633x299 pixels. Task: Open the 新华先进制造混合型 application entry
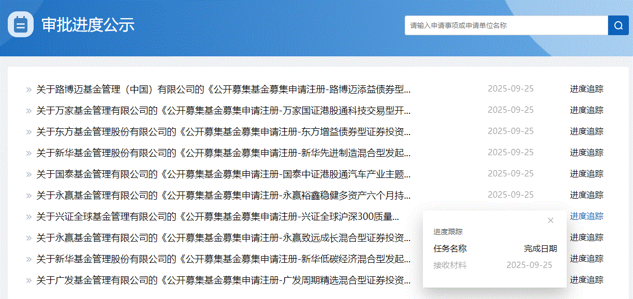tap(223, 153)
